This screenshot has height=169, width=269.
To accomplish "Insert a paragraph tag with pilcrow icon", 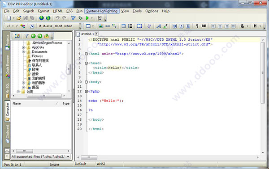I will 197,26.
